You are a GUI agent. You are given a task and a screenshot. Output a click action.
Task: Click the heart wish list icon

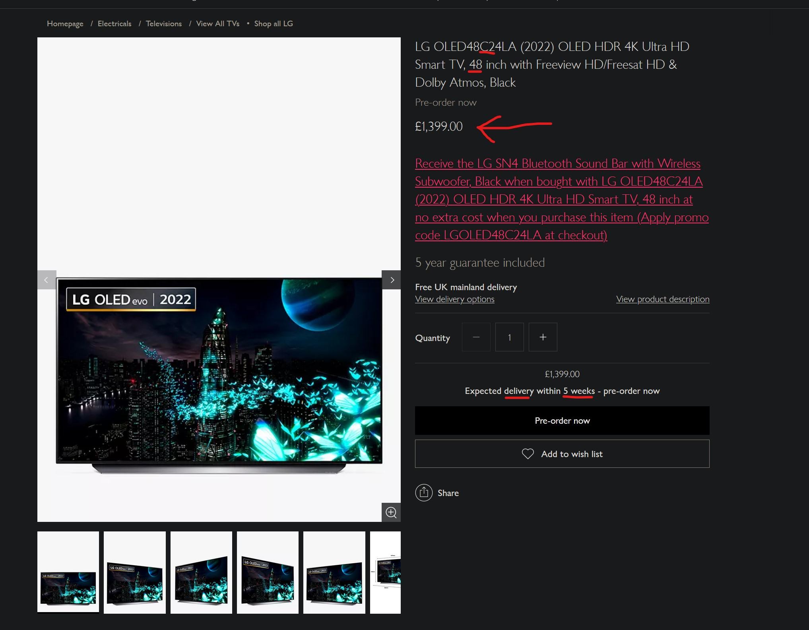528,454
